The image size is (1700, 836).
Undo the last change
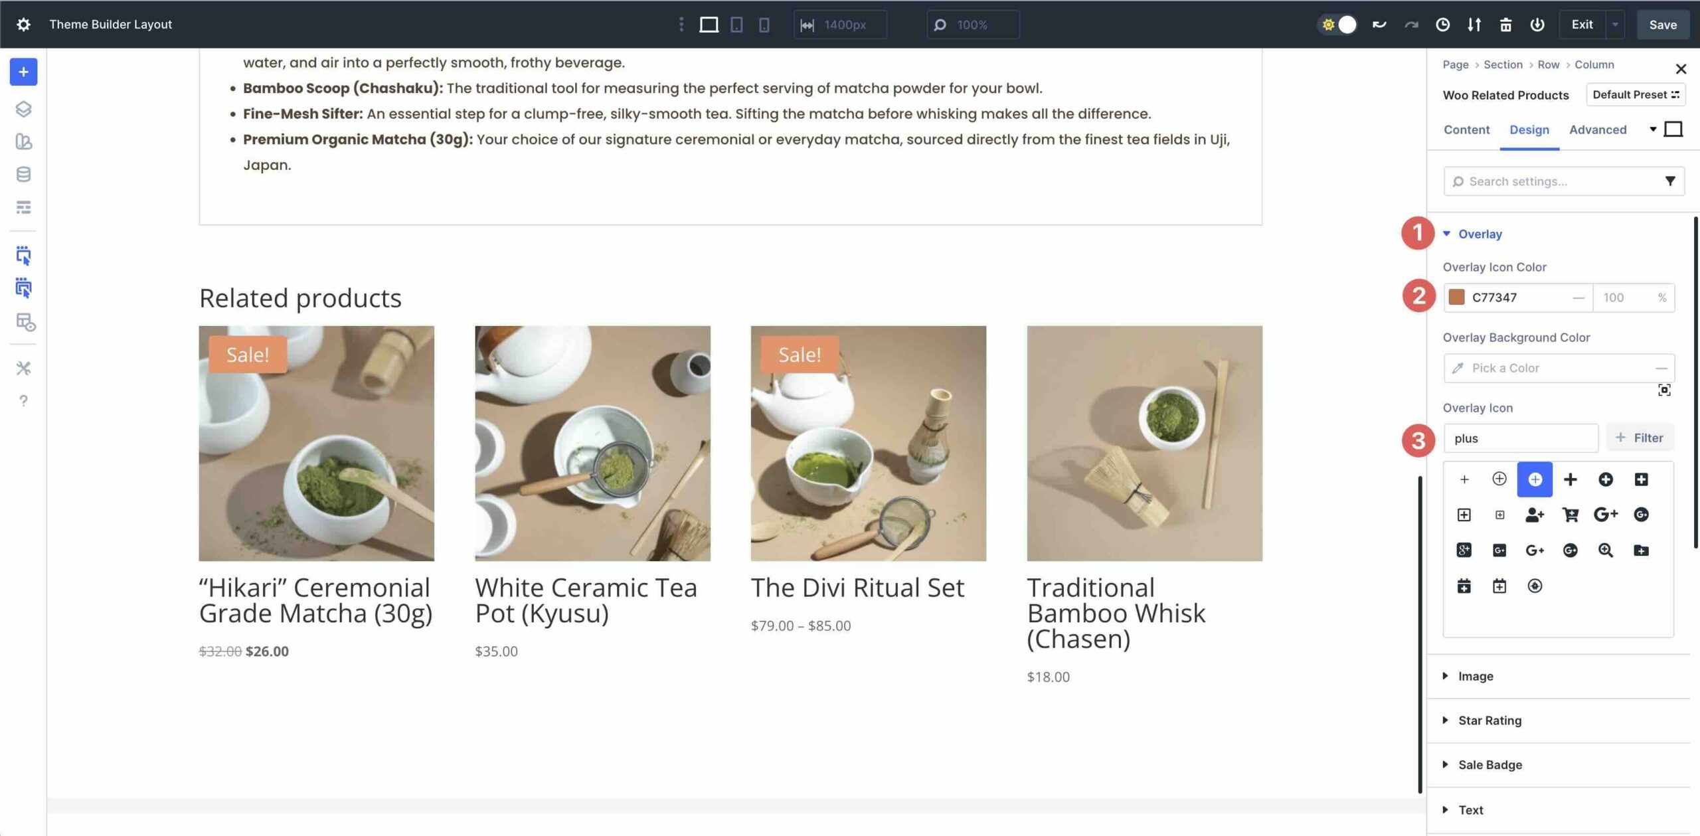click(x=1379, y=24)
